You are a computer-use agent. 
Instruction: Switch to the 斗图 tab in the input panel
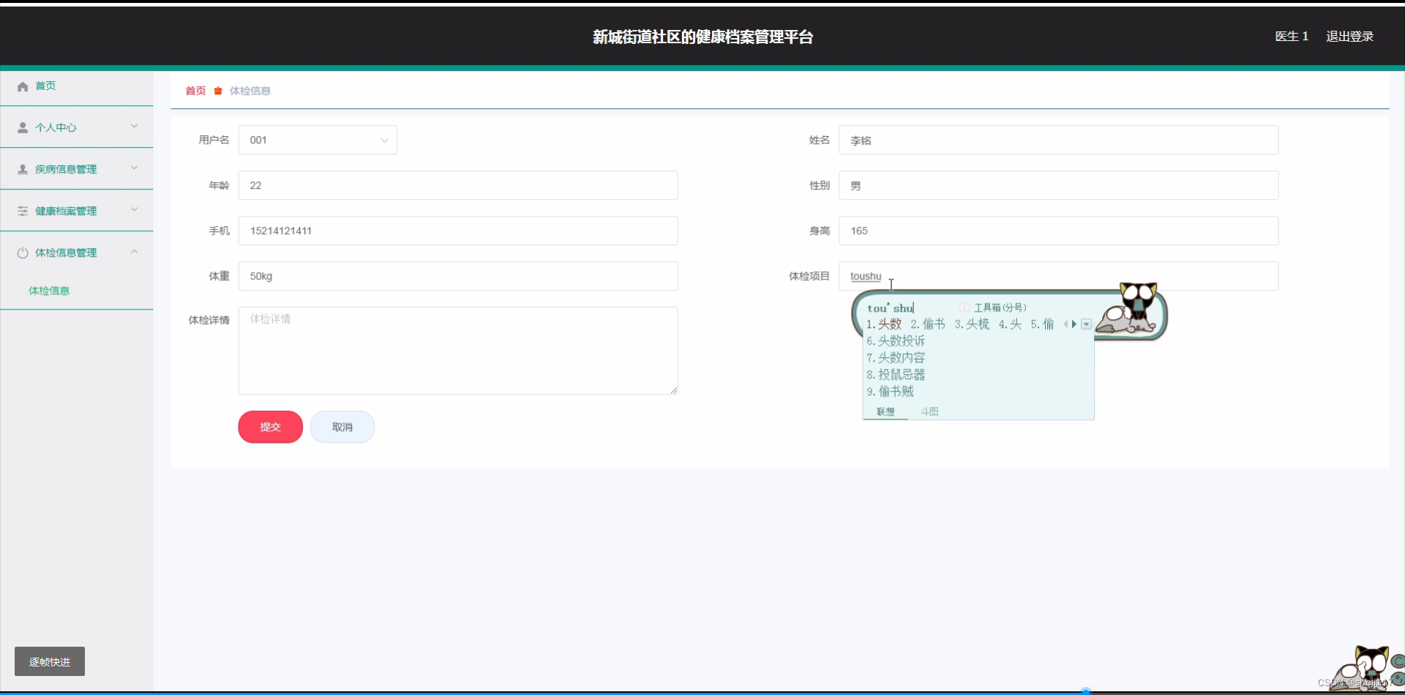point(929,411)
